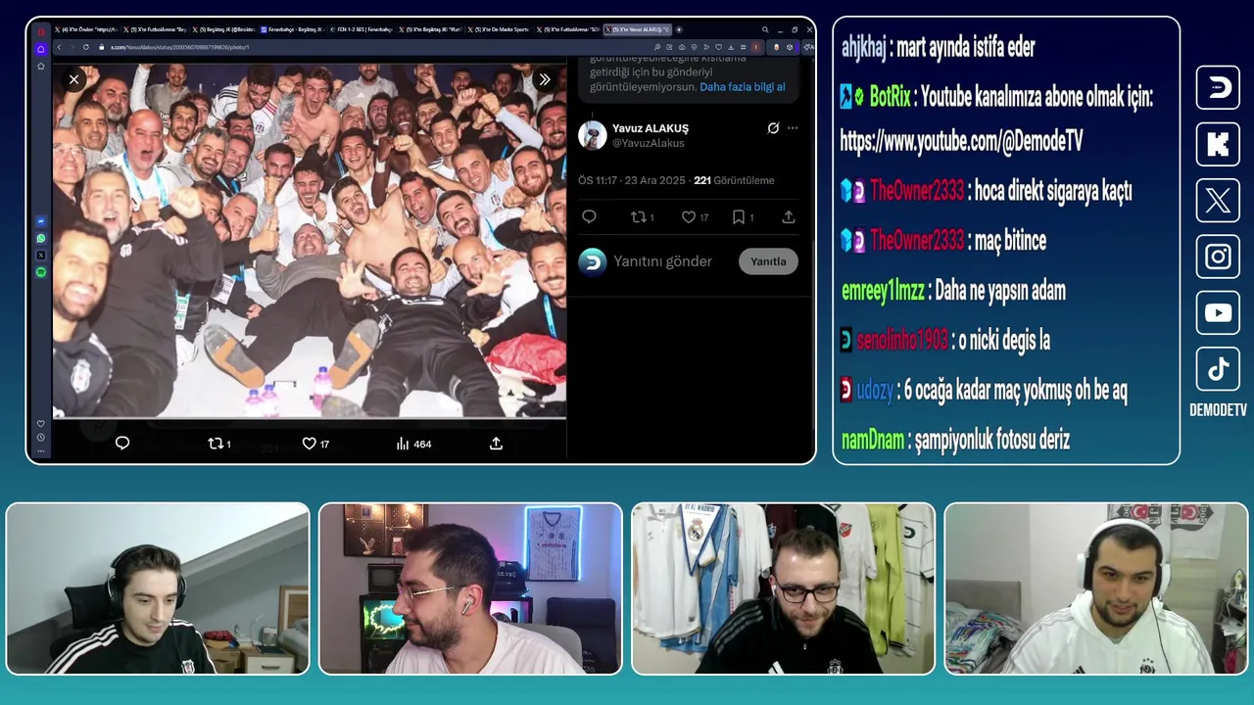Open the @YavuzAlakus handle link
The width and height of the screenshot is (1254, 705).
pos(649,143)
